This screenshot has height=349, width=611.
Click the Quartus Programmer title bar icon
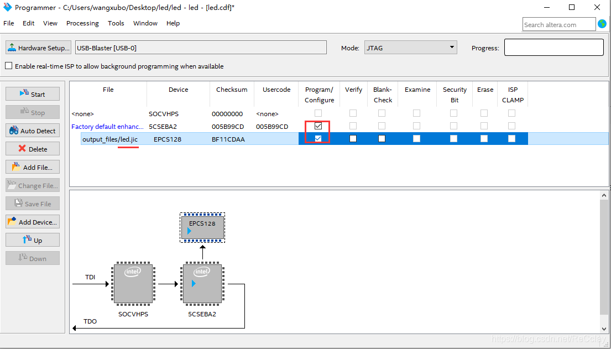click(7, 7)
